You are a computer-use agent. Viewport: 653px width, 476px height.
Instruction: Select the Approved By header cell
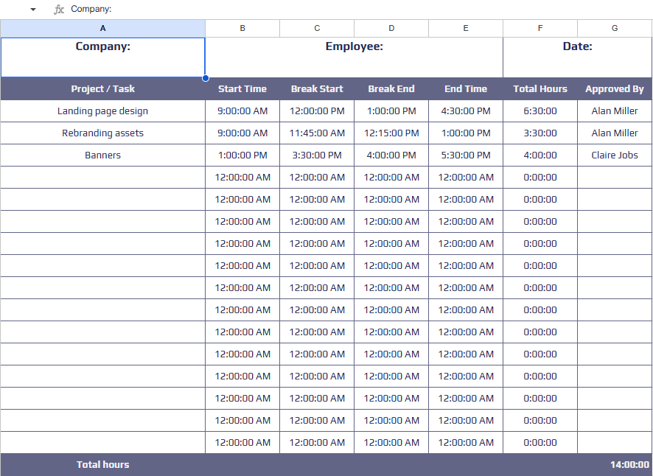point(615,89)
